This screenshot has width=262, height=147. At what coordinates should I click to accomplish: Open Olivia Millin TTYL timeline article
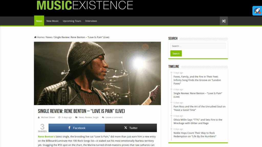click(198, 121)
